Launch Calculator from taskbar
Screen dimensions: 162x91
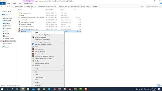pyautogui.click(x=38, y=89)
